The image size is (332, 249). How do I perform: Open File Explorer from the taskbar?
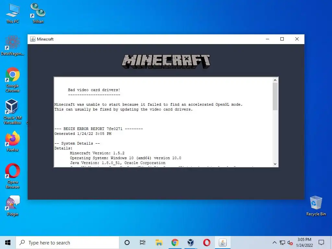[159, 243]
